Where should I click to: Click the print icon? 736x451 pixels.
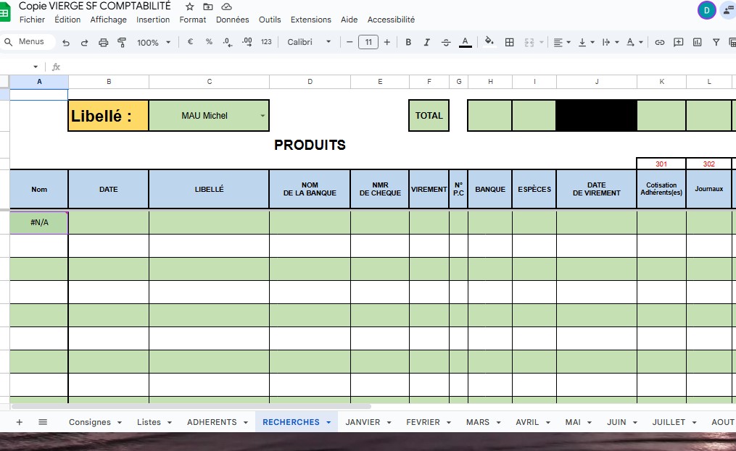pos(103,43)
